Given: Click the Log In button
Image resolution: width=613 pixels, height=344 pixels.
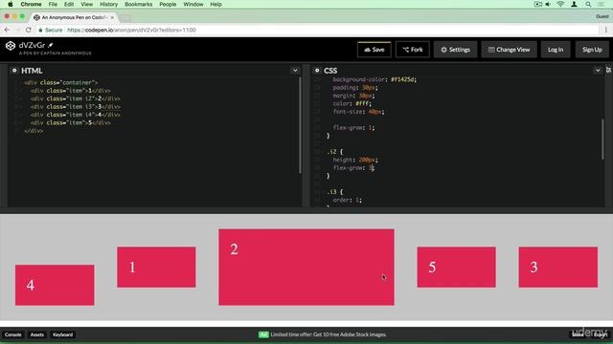Looking at the screenshot, I should point(556,50).
